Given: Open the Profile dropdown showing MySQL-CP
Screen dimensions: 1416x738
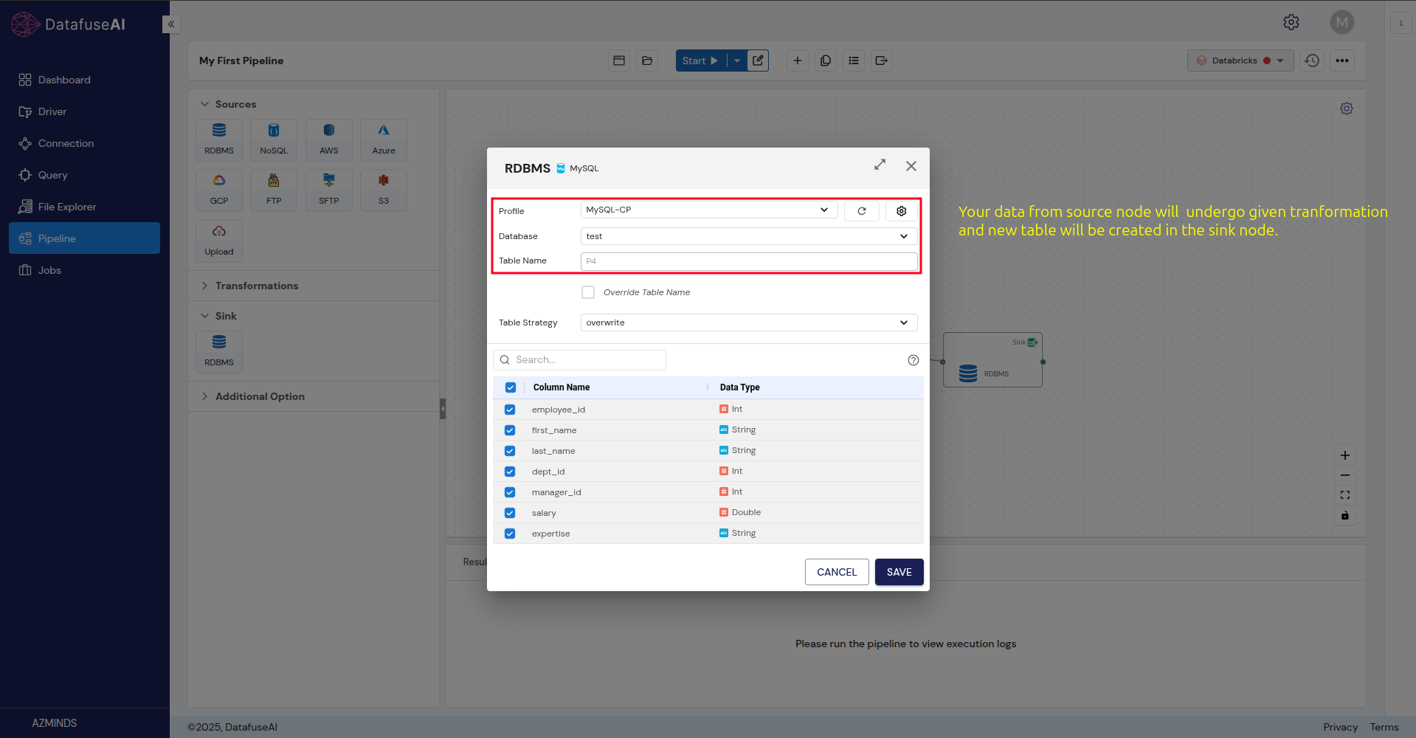Looking at the screenshot, I should (x=708, y=210).
